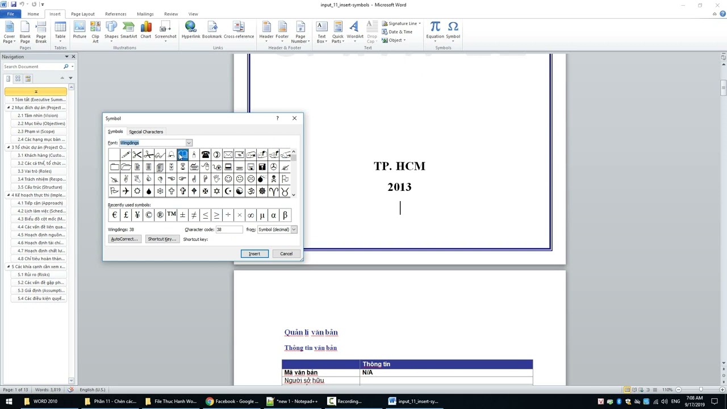This screenshot has height=409, width=727.
Task: Browse search results in the Navigation pane
Action: click(x=28, y=78)
